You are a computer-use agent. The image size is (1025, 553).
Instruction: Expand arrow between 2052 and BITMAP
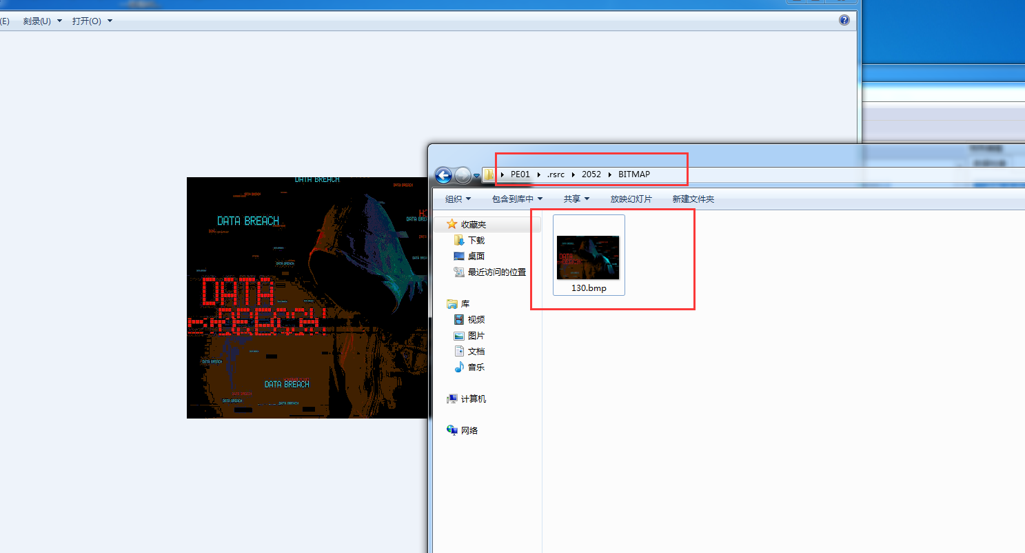609,174
